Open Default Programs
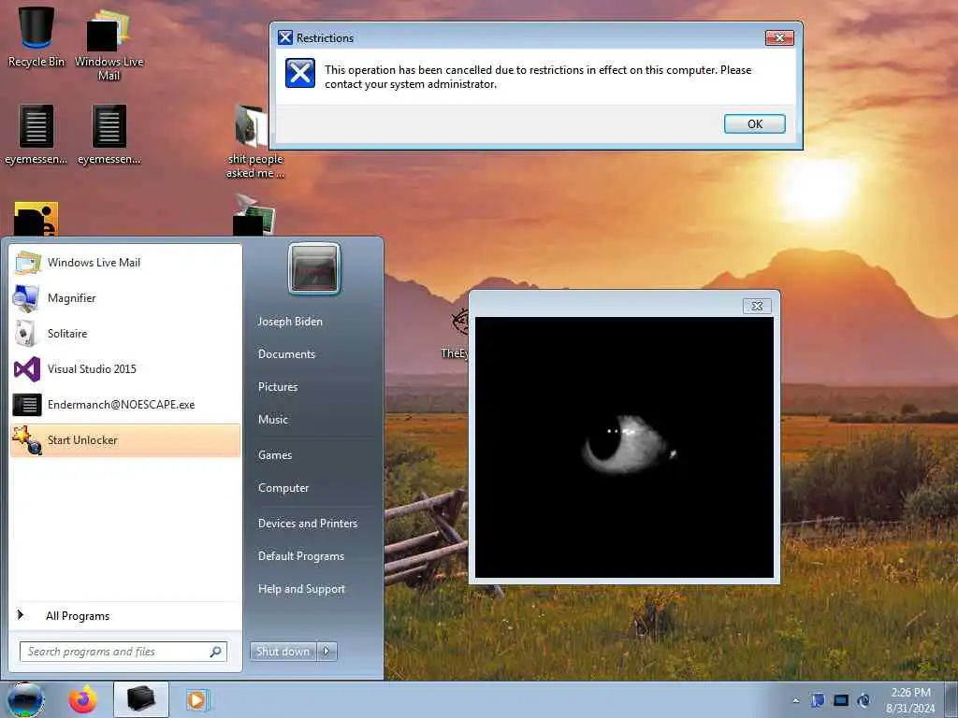This screenshot has height=718, width=958. pyautogui.click(x=301, y=556)
